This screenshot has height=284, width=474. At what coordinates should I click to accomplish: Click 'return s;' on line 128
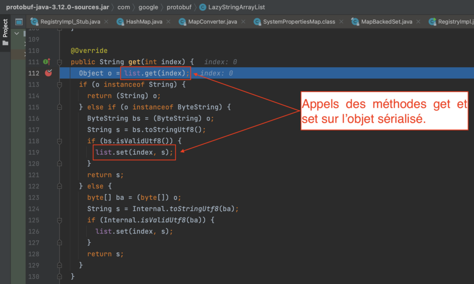click(106, 254)
